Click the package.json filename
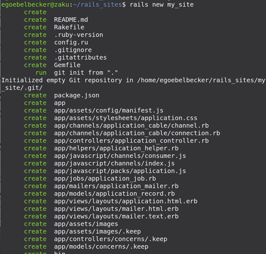 pyautogui.click(x=77, y=96)
